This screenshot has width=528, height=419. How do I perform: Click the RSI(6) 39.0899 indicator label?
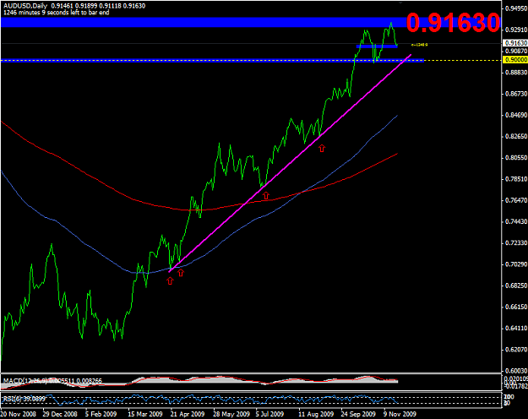click(x=24, y=399)
